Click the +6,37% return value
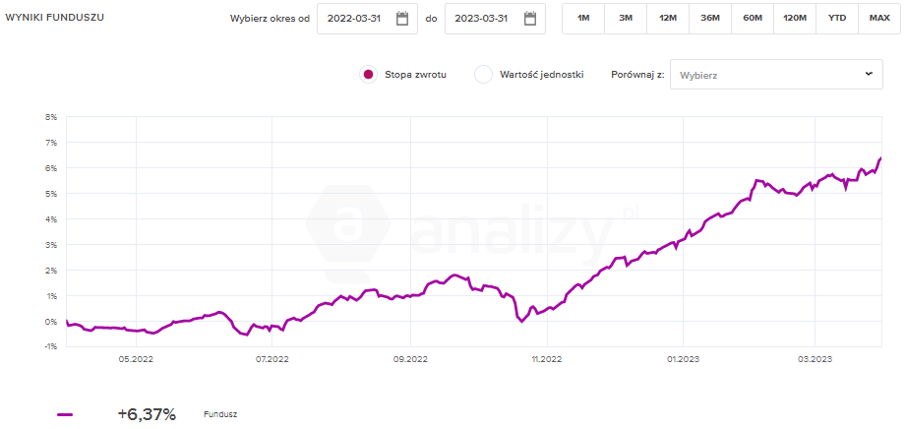This screenshot has height=429, width=905. coord(146,414)
